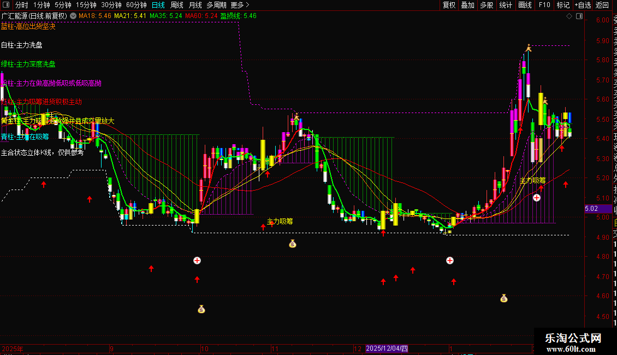Expand 更多 period options
Screen dimensions: 617x355
pyautogui.click(x=240, y=5)
